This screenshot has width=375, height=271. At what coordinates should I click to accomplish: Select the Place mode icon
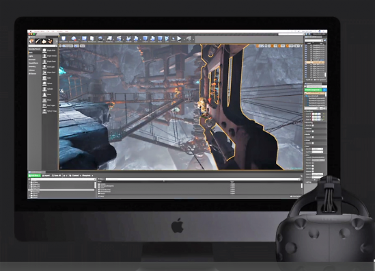click(x=31, y=41)
